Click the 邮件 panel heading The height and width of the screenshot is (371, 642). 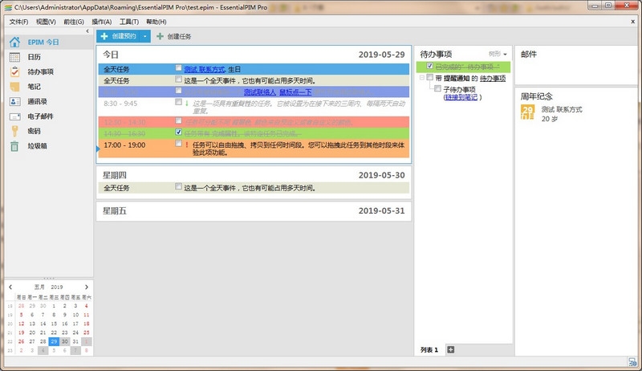[x=529, y=54]
